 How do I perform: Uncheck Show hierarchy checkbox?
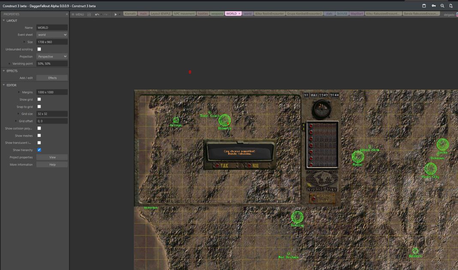(x=39, y=150)
